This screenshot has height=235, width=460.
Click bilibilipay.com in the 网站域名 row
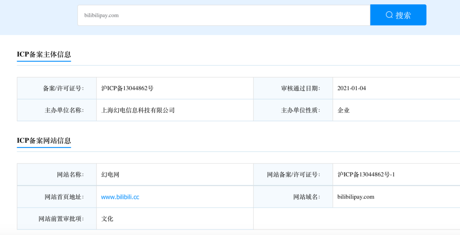356,197
